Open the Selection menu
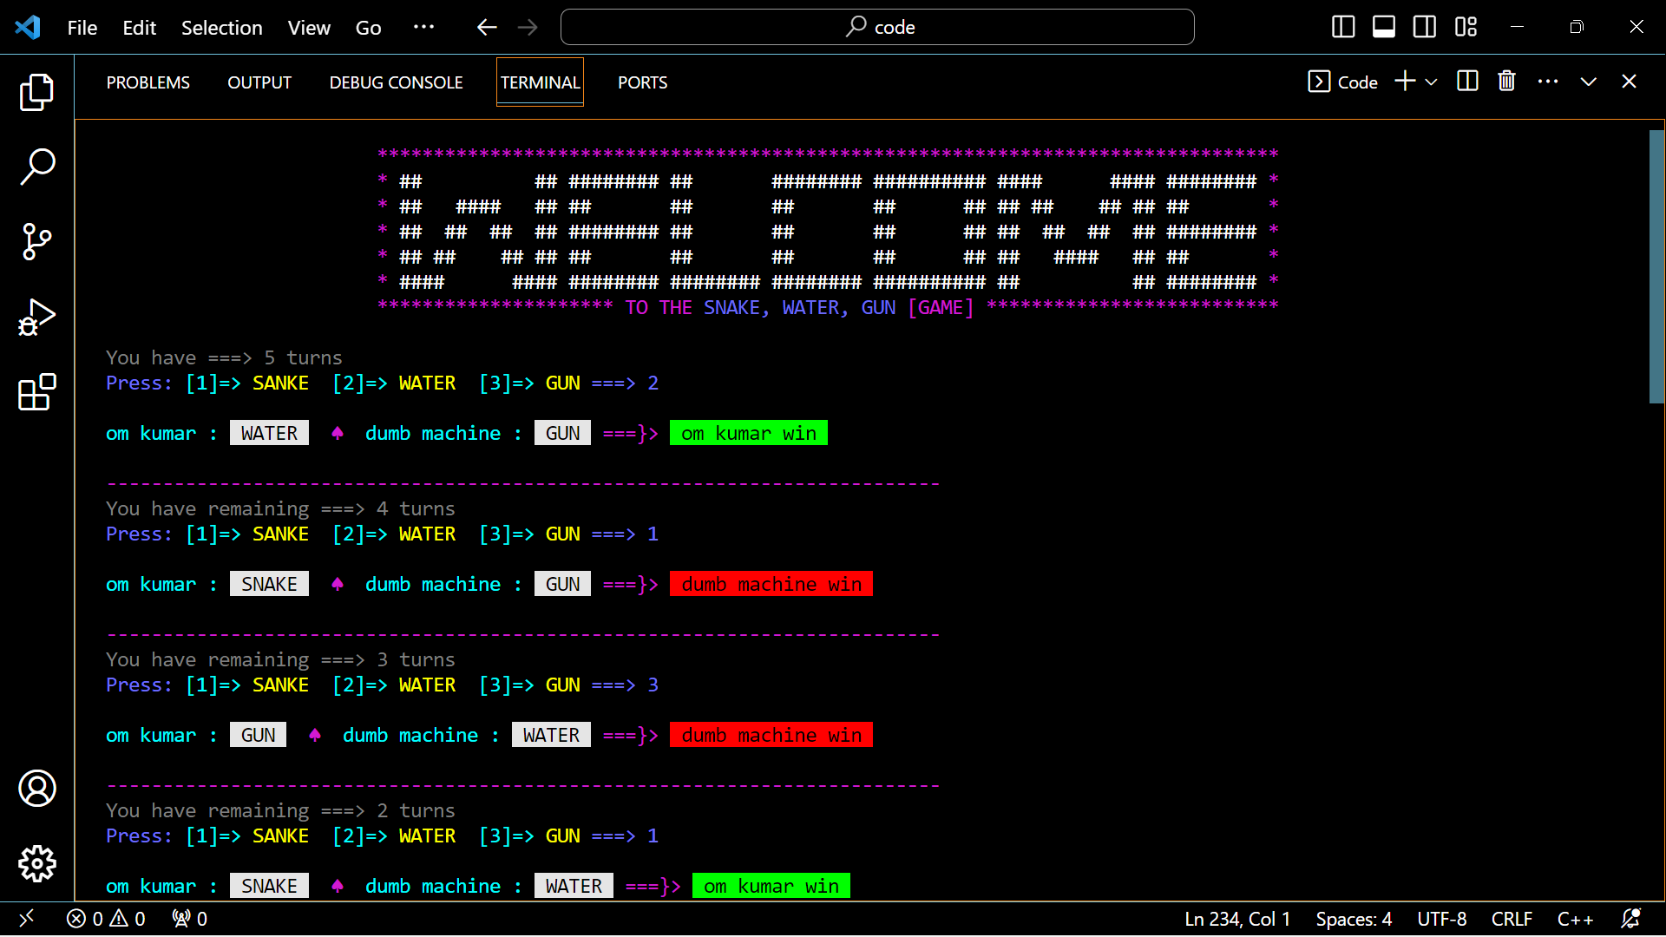Viewport: 1666px width, 937px height. (x=221, y=27)
